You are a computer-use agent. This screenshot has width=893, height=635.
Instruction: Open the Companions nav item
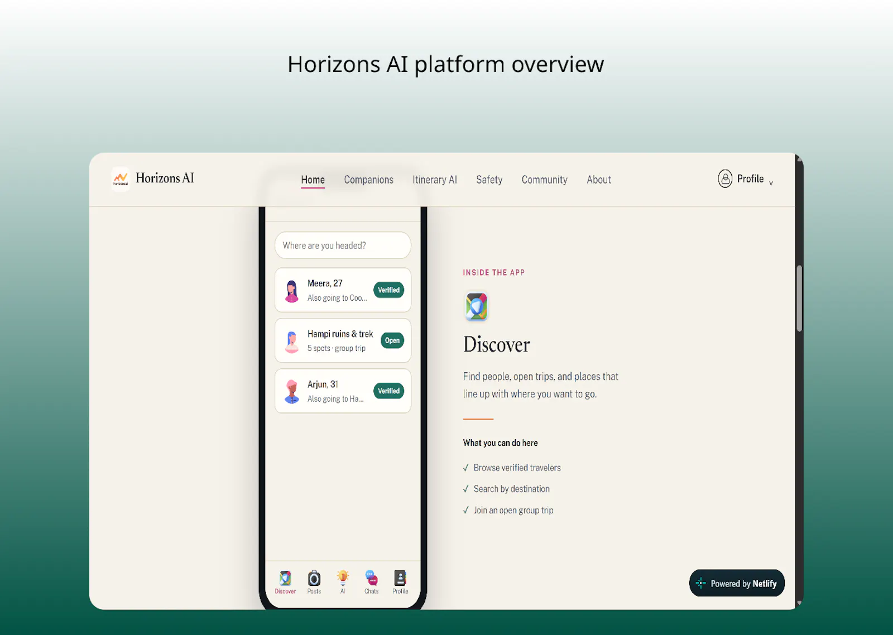tap(368, 180)
